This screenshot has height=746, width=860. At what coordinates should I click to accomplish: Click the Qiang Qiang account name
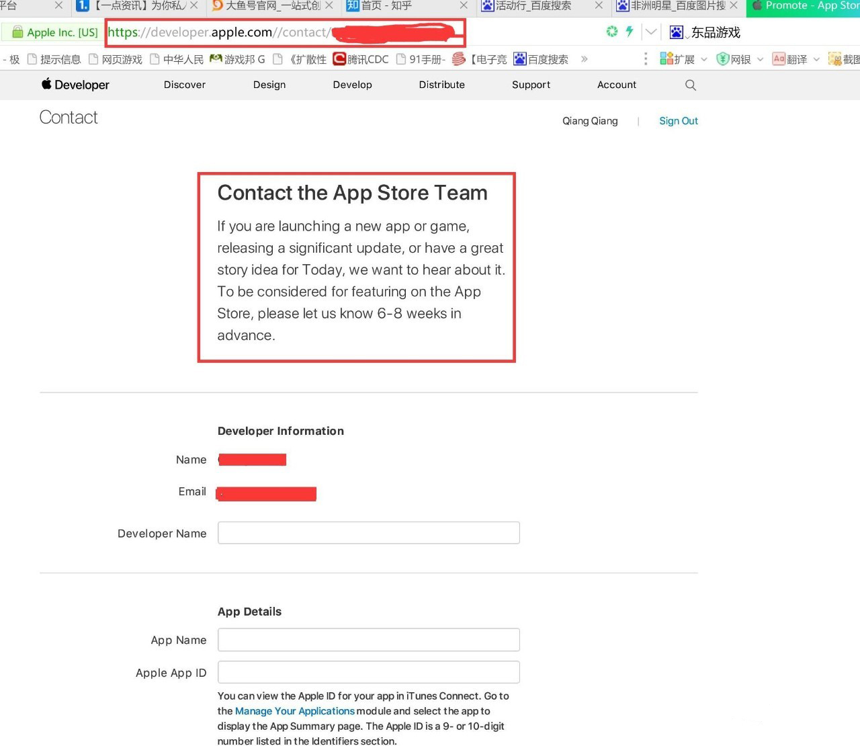tap(590, 121)
